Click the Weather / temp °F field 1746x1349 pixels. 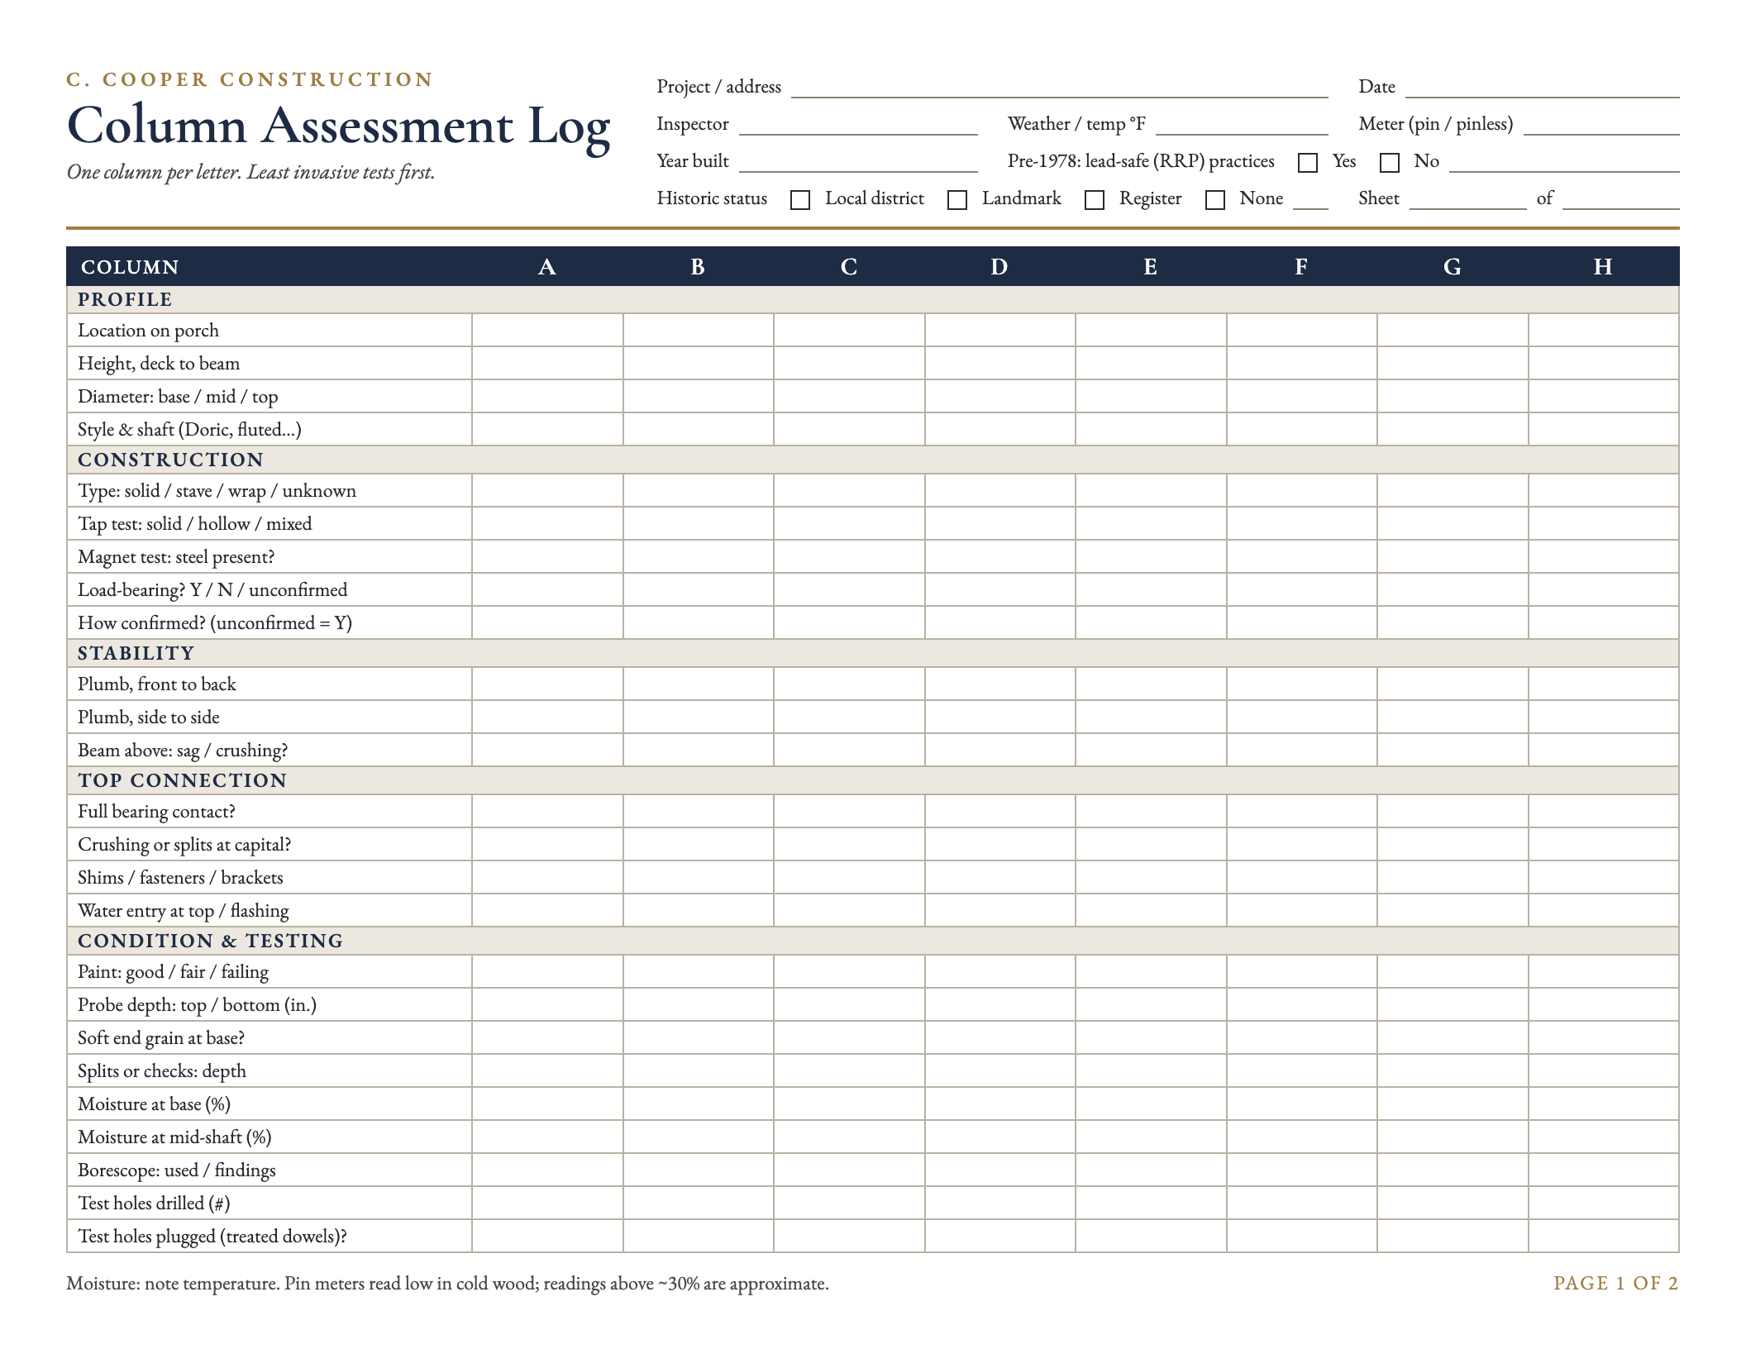click(x=1242, y=125)
